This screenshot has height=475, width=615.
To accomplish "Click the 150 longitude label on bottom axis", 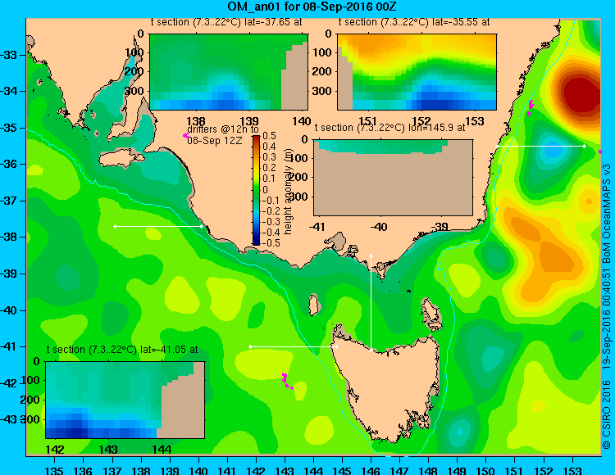I will [486, 471].
